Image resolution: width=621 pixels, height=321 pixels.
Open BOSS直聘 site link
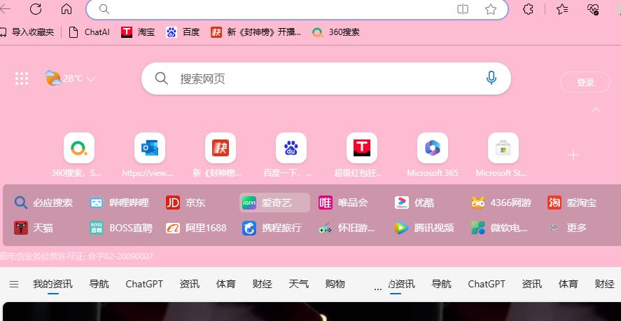[x=121, y=228]
